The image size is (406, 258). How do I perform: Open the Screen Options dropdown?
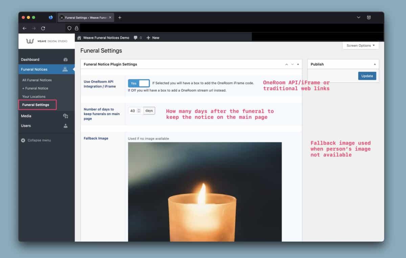click(360, 46)
